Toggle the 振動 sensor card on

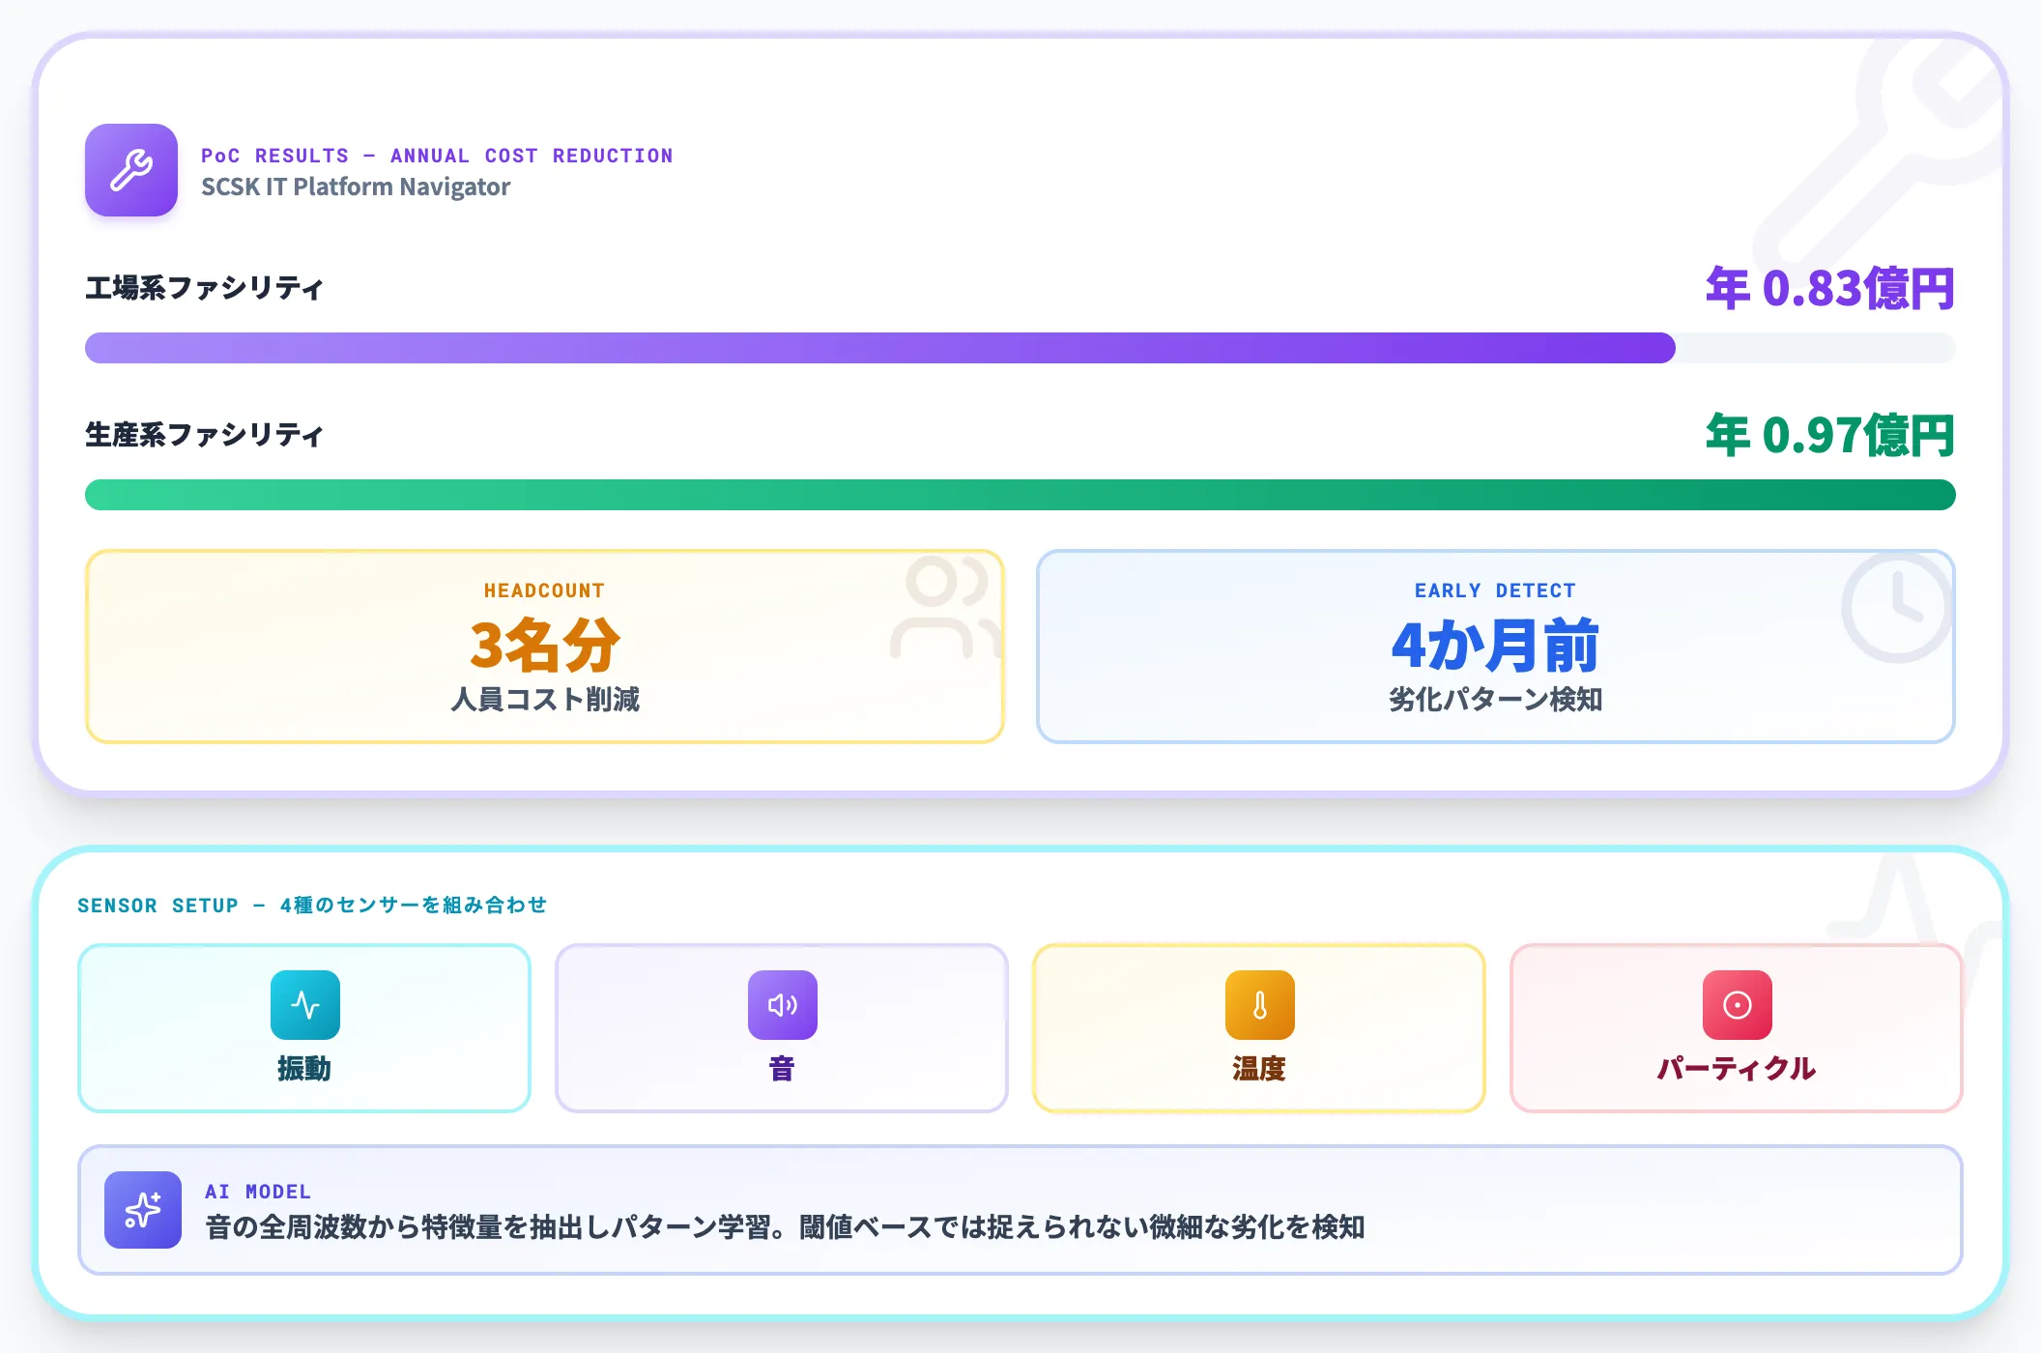pos(303,1027)
